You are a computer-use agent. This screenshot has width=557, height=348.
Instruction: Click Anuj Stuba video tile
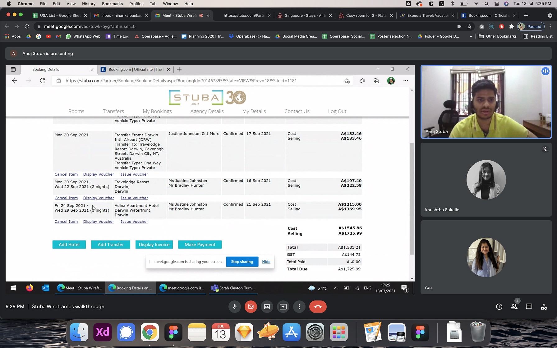(486, 102)
